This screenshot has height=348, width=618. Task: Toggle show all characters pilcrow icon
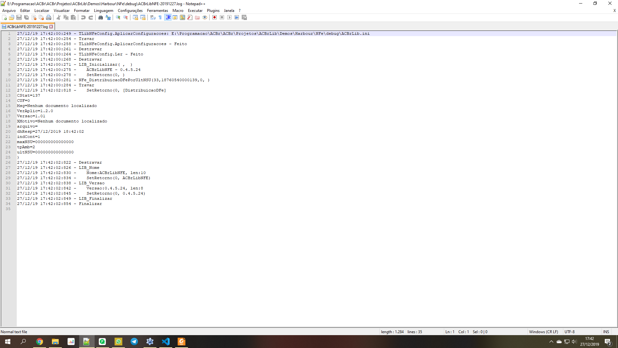click(x=160, y=17)
